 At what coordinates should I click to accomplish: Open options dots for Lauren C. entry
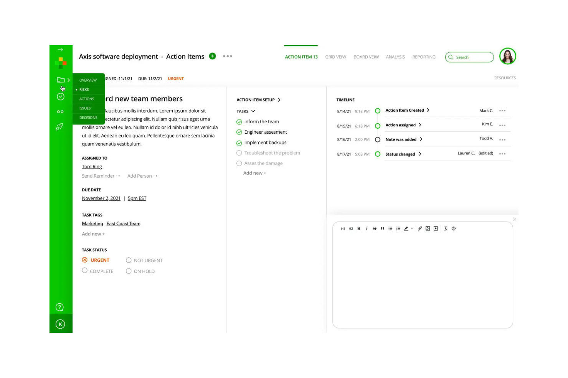click(x=502, y=154)
